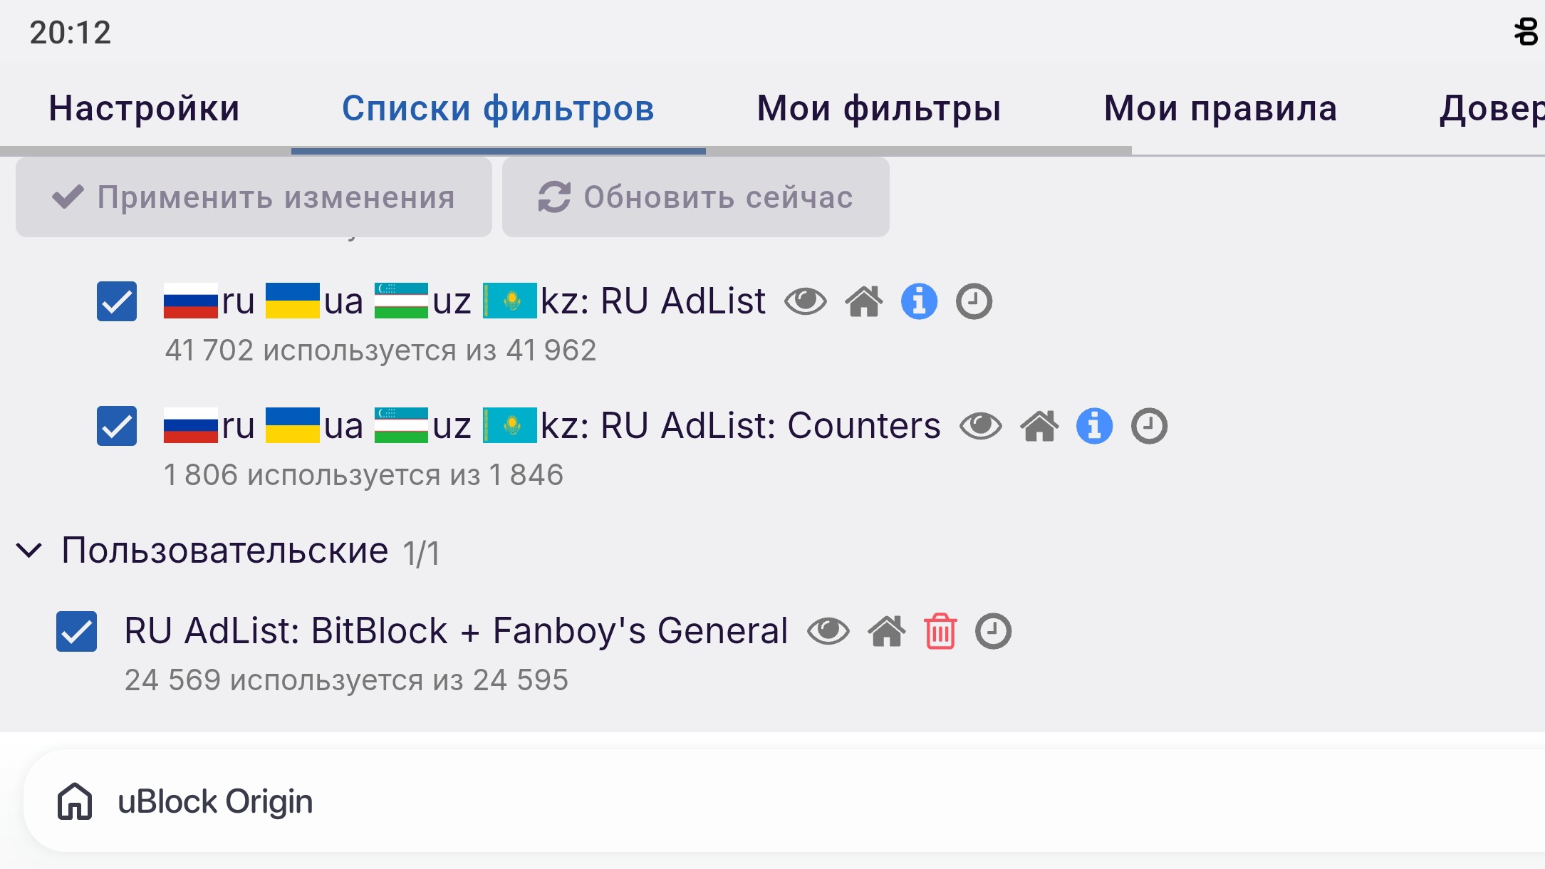Click info icon for RU AdList: Counters
1545x869 pixels.
click(1094, 426)
